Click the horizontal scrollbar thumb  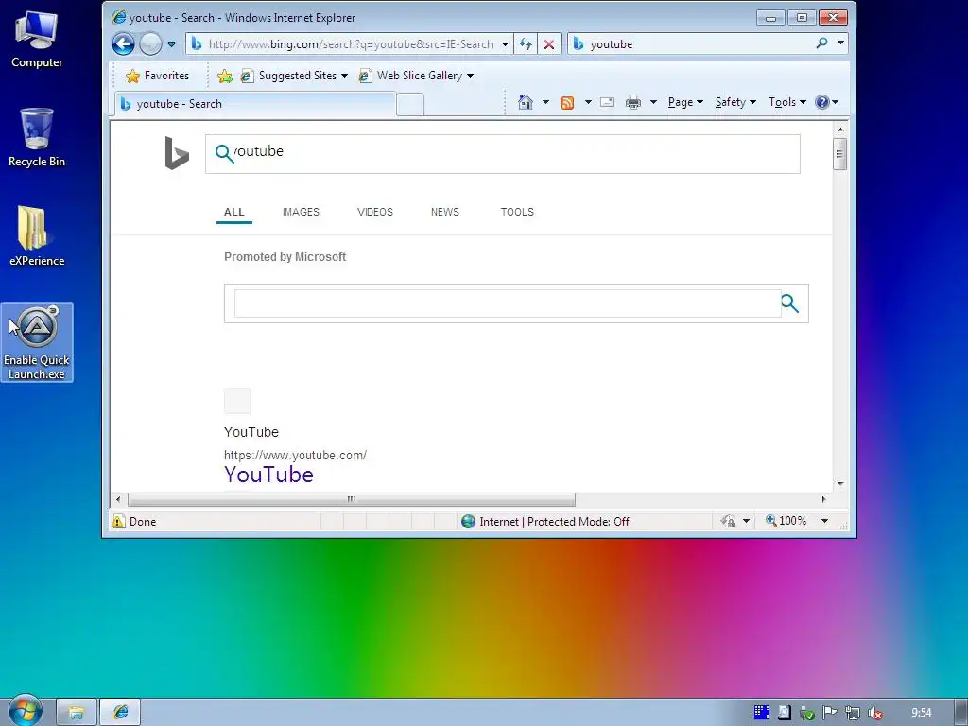point(352,499)
